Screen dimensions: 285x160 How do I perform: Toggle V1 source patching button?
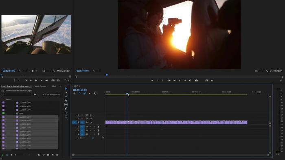tap(75, 123)
